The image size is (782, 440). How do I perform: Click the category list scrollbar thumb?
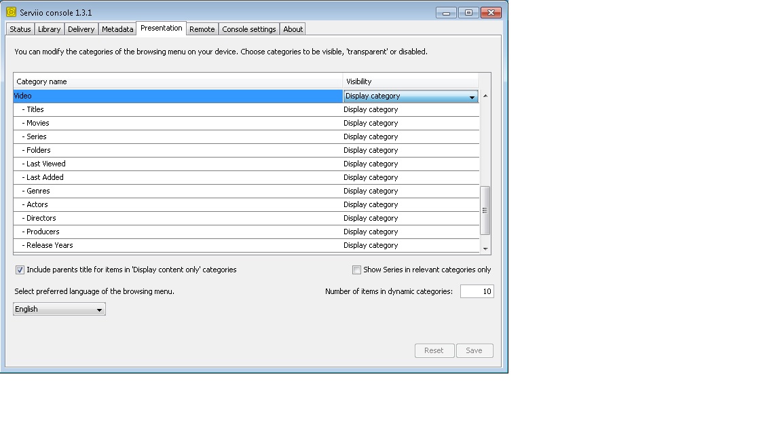click(x=485, y=210)
